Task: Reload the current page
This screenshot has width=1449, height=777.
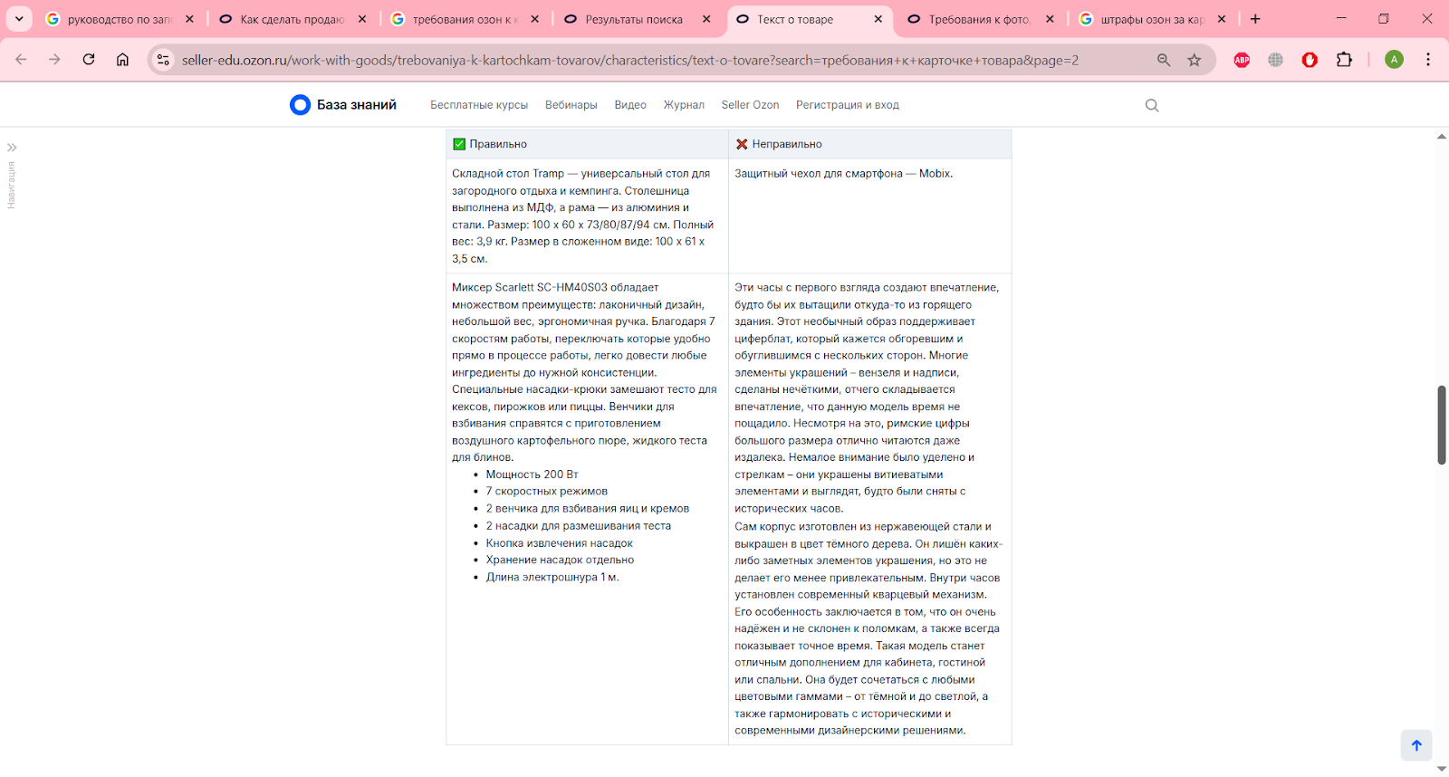Action: click(x=89, y=60)
